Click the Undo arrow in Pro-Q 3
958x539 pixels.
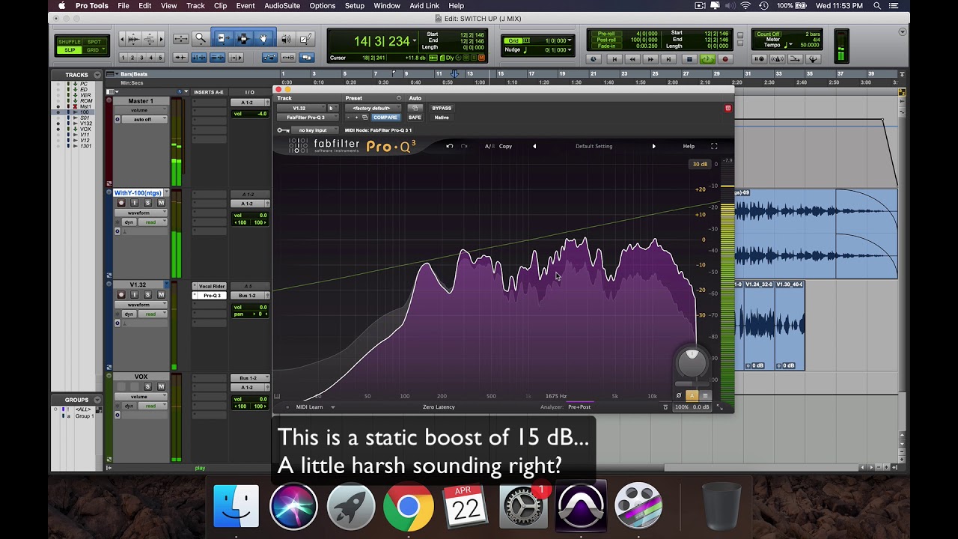click(x=449, y=146)
